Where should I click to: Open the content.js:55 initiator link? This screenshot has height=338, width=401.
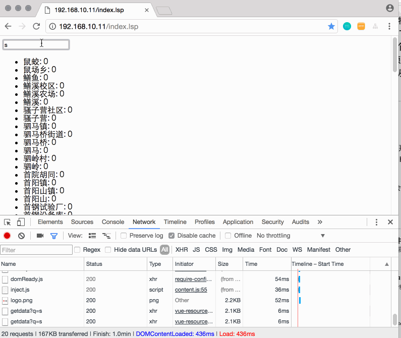(191, 290)
